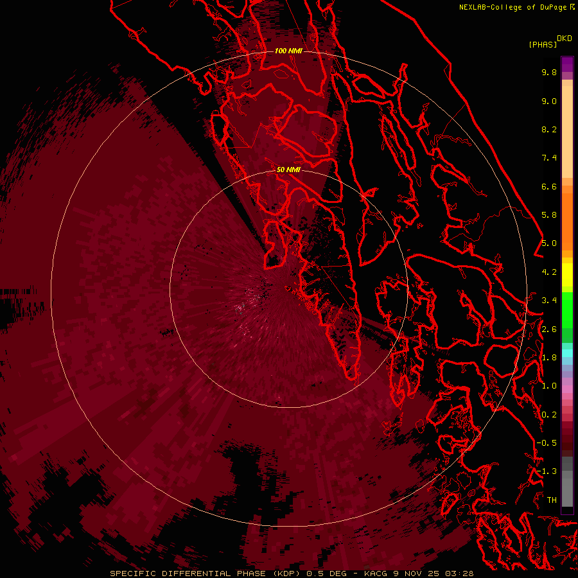Click the 6.6 scale value
The width and height of the screenshot is (578, 578).
549,187
